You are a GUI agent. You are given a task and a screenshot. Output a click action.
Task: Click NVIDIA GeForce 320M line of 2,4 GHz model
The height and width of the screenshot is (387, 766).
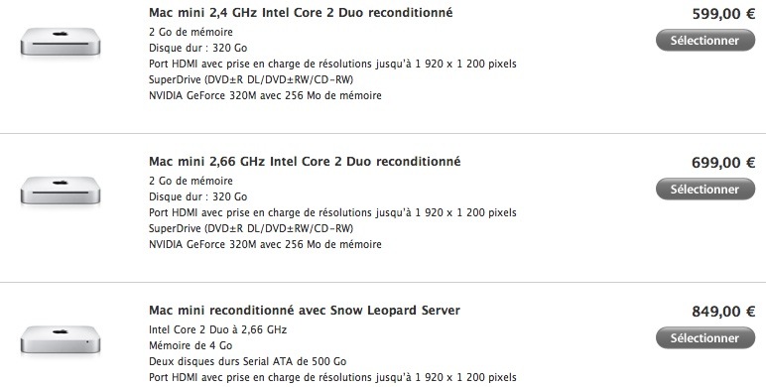pos(265,95)
